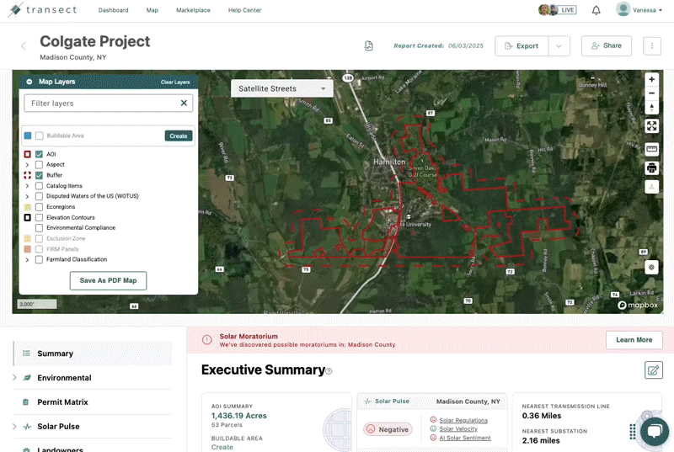Open the Map menu item
This screenshot has width=674, height=452.
click(x=152, y=10)
